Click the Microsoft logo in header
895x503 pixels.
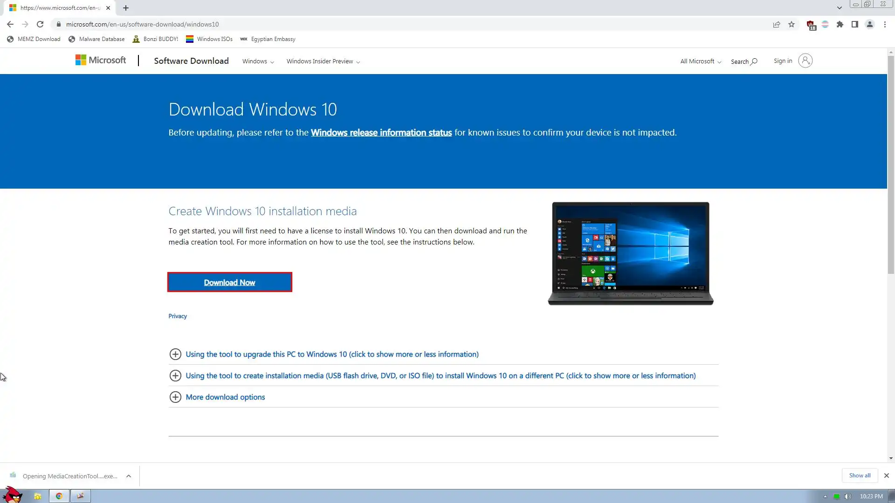tap(101, 61)
